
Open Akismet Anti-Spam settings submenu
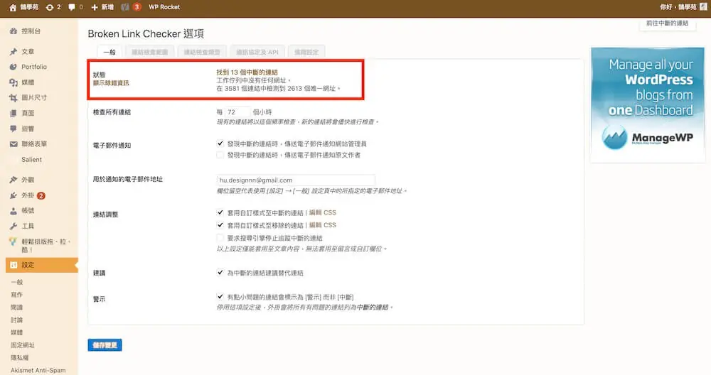tap(38, 370)
